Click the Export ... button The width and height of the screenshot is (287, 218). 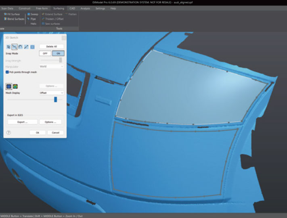pyautogui.click(x=22, y=122)
